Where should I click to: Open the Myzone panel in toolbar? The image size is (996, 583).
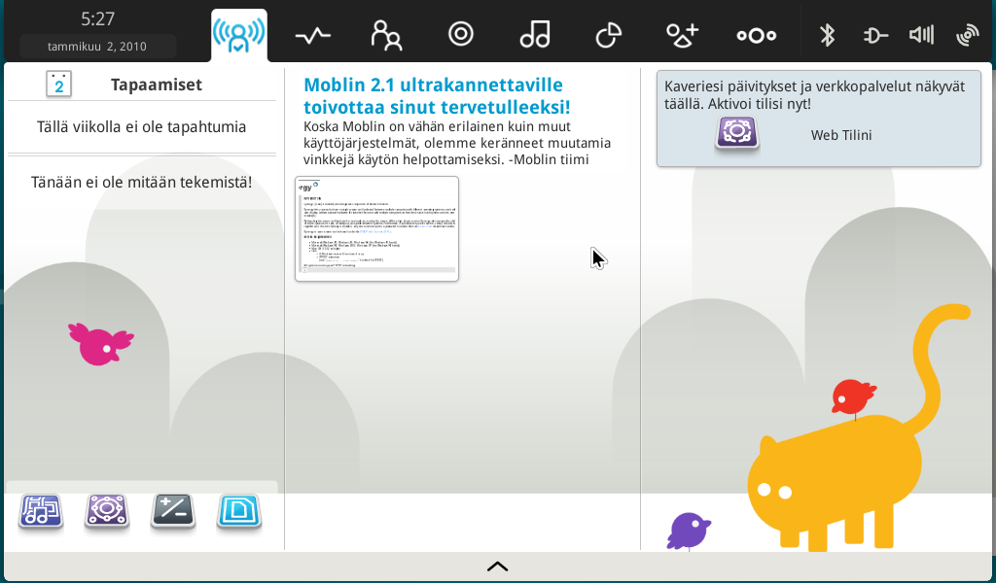click(239, 35)
